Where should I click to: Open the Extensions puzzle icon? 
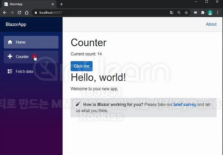[203, 13]
